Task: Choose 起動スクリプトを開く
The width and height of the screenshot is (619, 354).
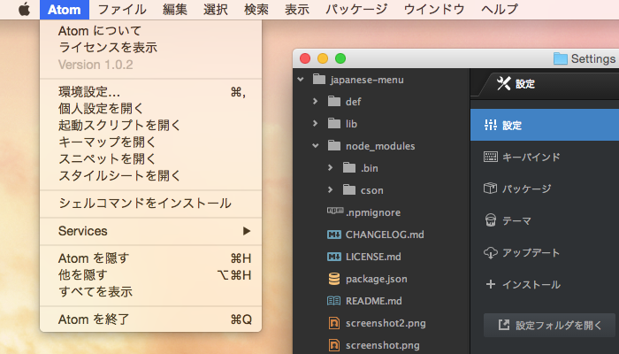Action: coord(151,126)
